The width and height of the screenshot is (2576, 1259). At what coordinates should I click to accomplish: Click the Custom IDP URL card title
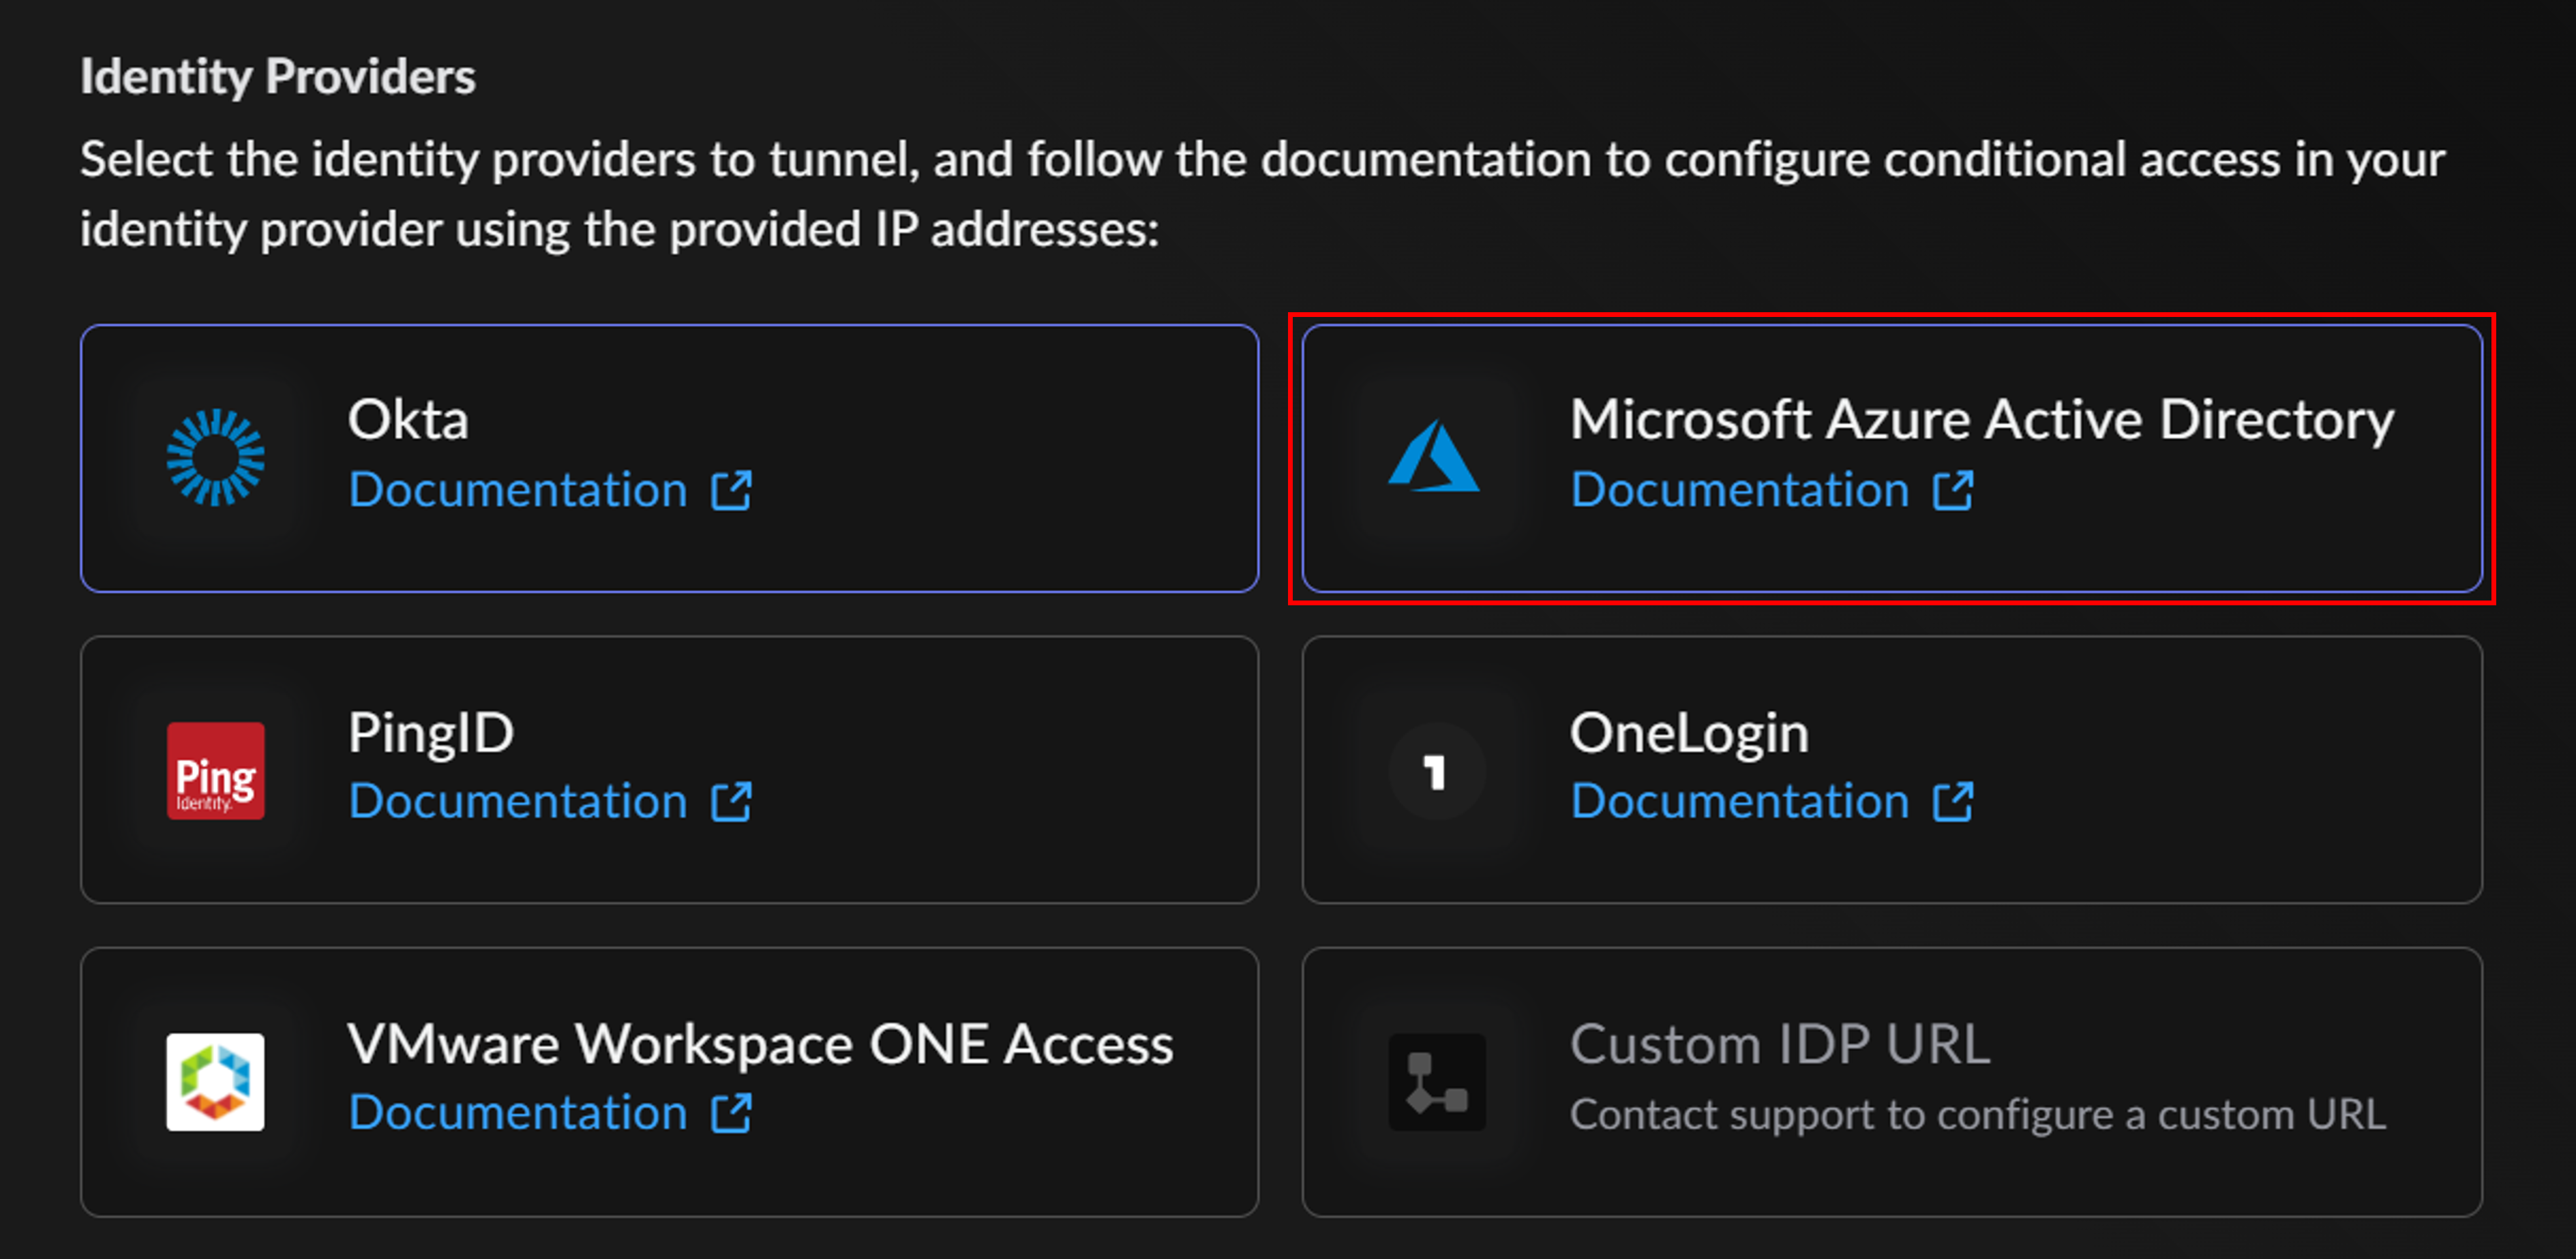pyautogui.click(x=1779, y=1044)
